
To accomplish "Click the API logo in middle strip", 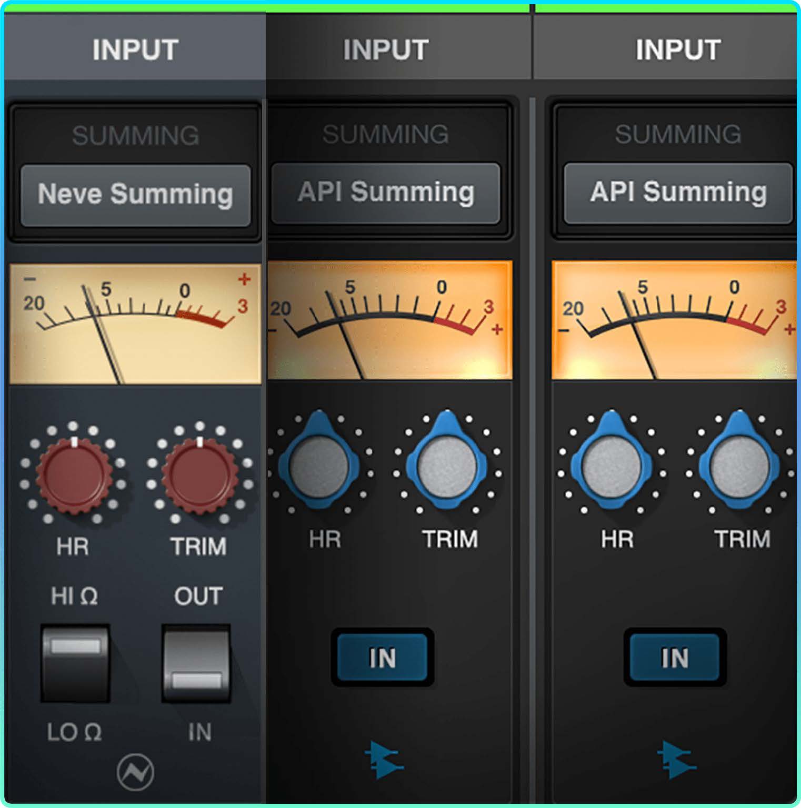I will 383,760.
